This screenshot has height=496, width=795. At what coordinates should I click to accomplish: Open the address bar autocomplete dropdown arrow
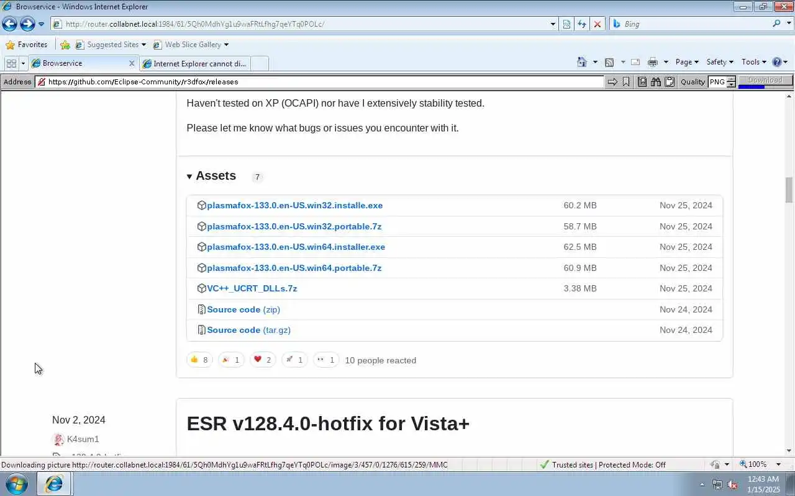(x=553, y=24)
